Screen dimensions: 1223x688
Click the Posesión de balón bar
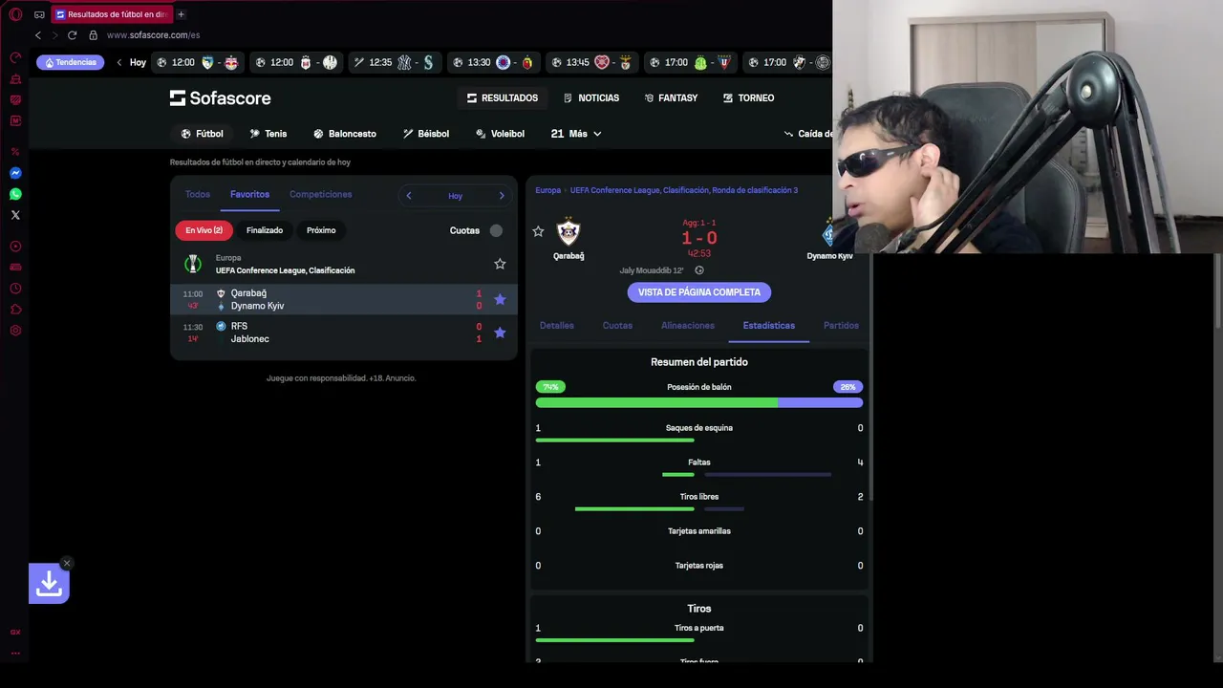[699, 402]
